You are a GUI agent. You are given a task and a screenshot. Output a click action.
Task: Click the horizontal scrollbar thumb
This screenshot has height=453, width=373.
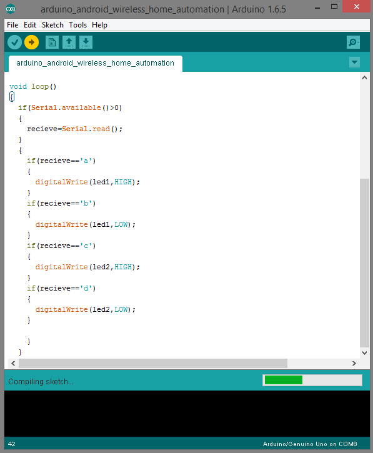153,363
